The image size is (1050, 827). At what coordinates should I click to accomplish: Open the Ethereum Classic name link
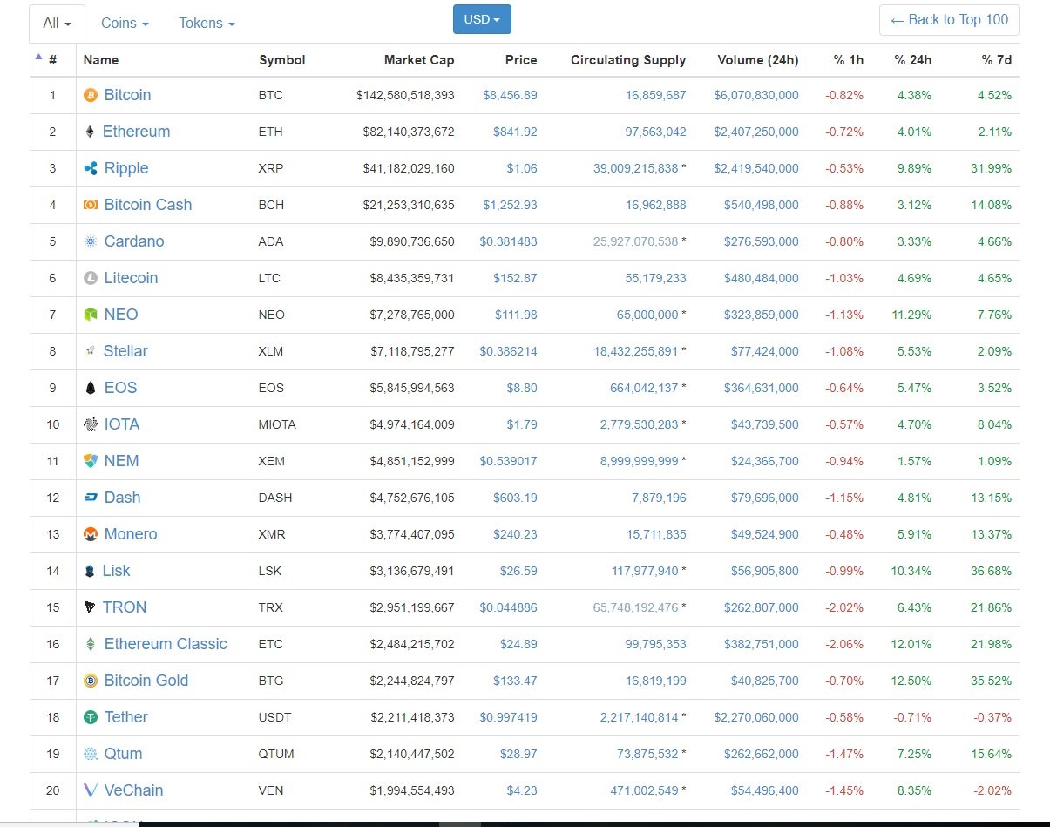166,644
